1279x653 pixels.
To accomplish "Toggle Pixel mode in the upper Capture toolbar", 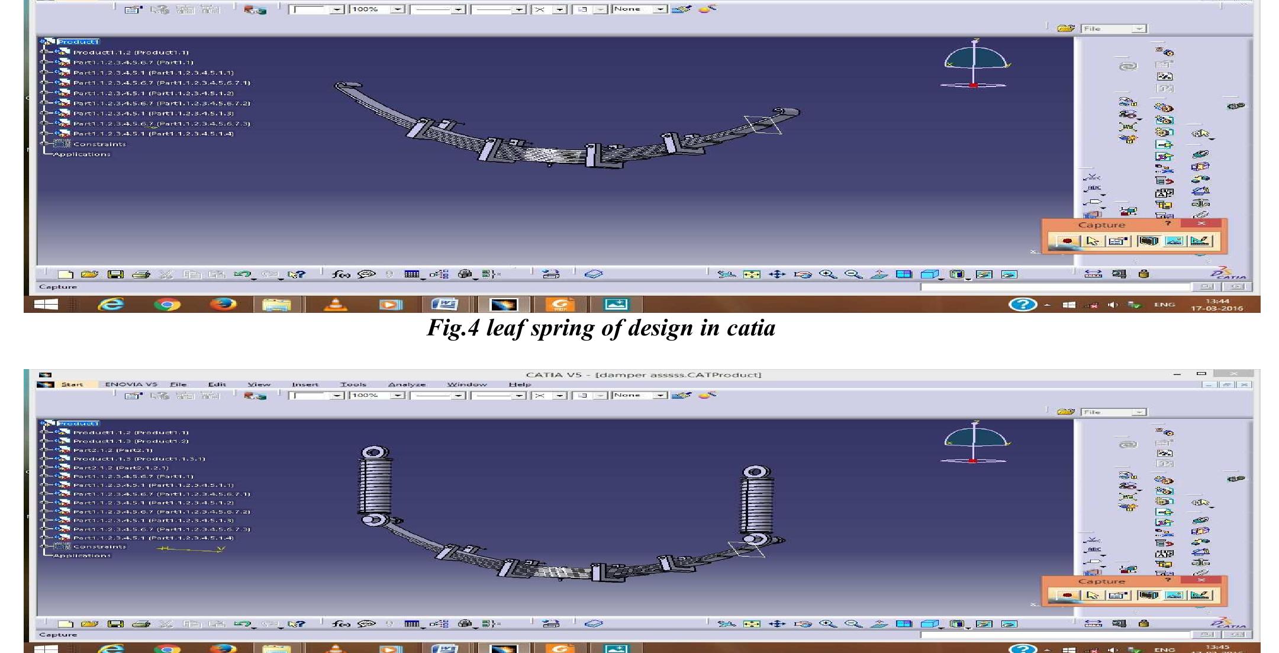I will coord(1175,241).
